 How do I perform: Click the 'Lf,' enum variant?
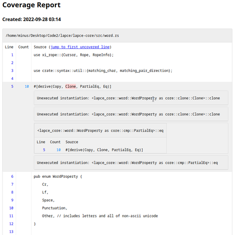pyautogui.click(x=45, y=192)
